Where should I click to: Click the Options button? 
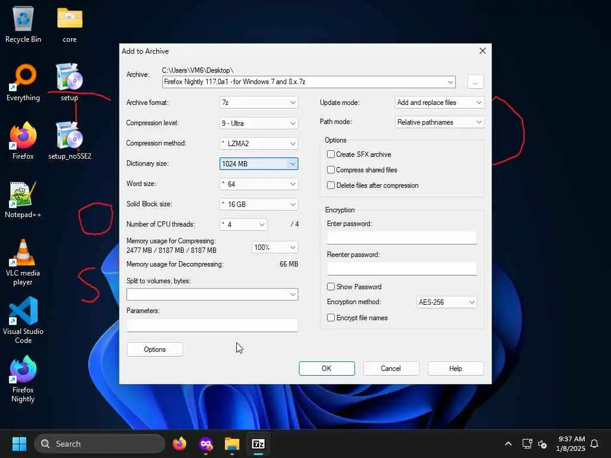coord(155,349)
